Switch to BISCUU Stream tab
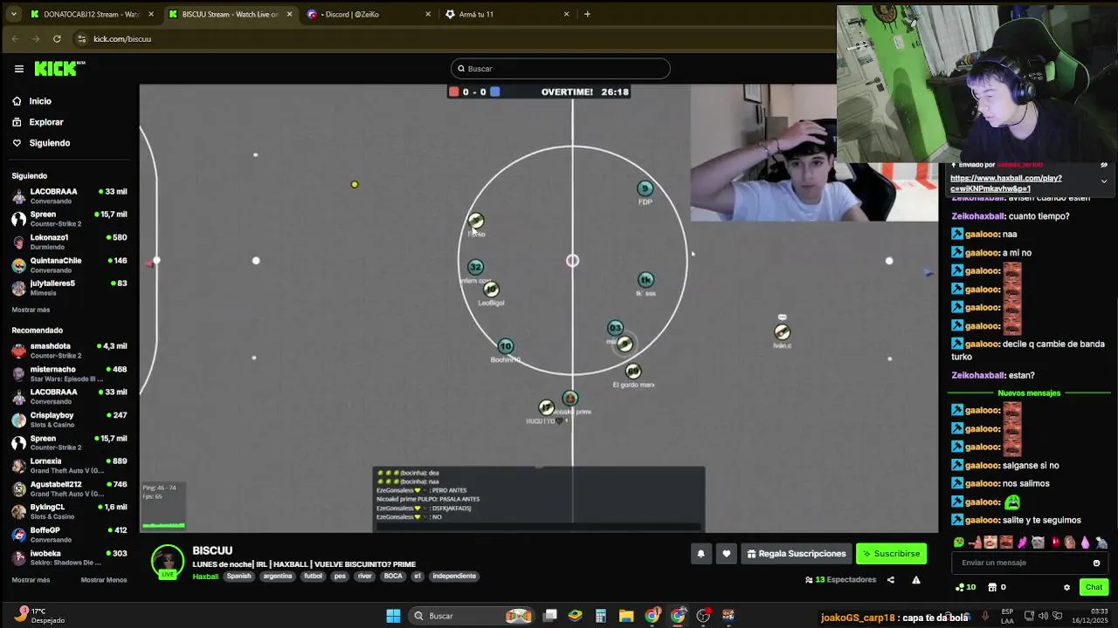The image size is (1118, 628). 231,14
